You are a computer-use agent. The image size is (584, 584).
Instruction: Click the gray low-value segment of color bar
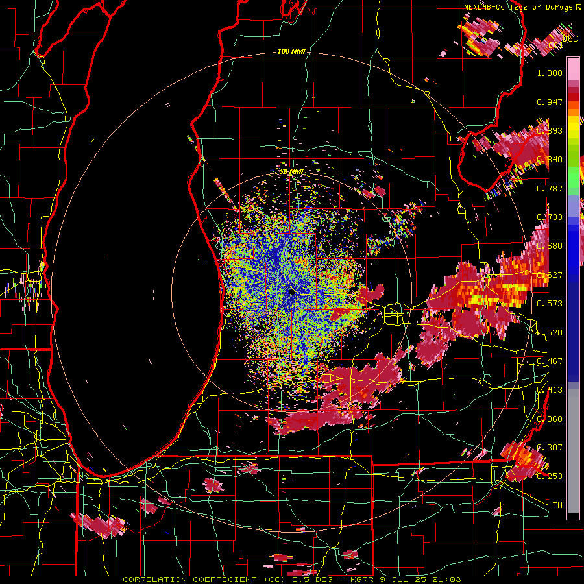click(573, 451)
